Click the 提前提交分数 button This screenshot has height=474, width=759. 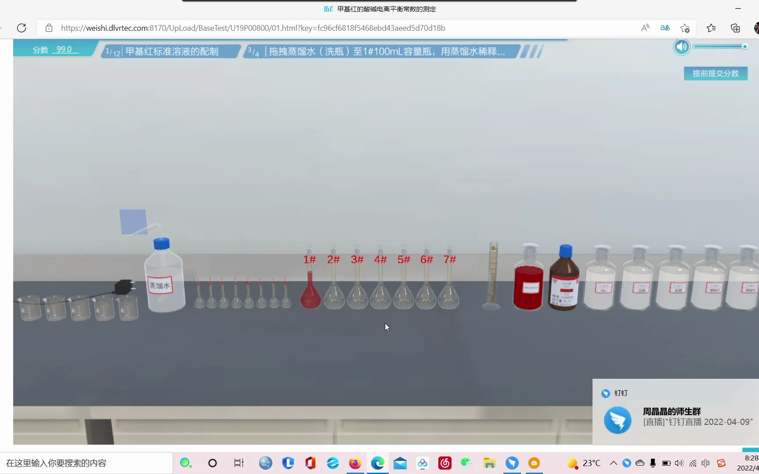(716, 73)
